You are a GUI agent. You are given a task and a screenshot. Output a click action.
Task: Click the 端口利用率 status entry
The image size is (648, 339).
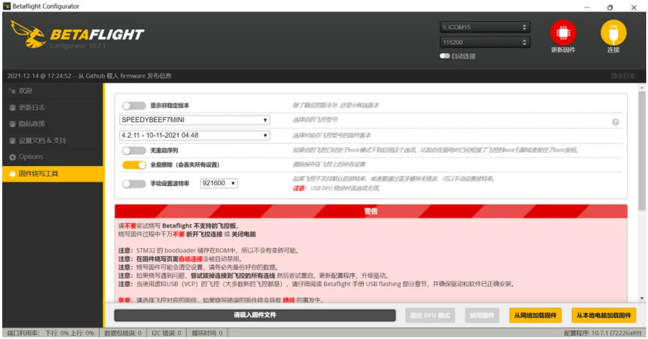point(50,333)
